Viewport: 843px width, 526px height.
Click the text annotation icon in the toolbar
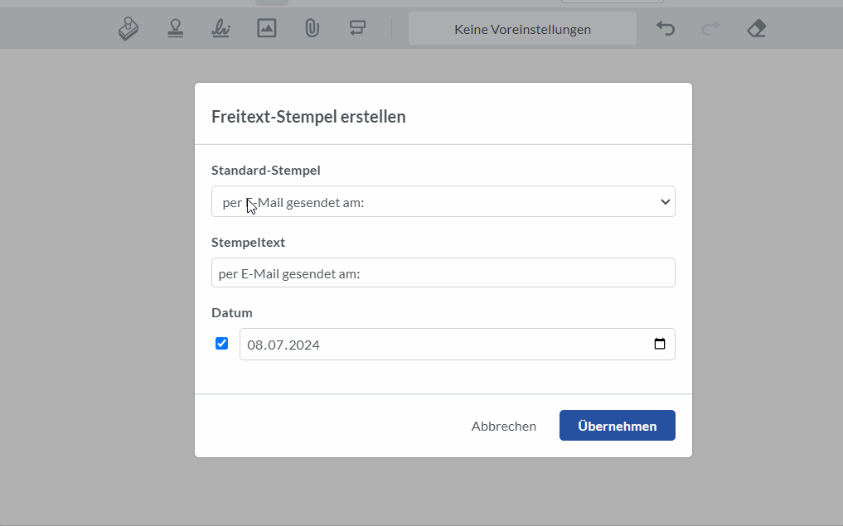357,28
